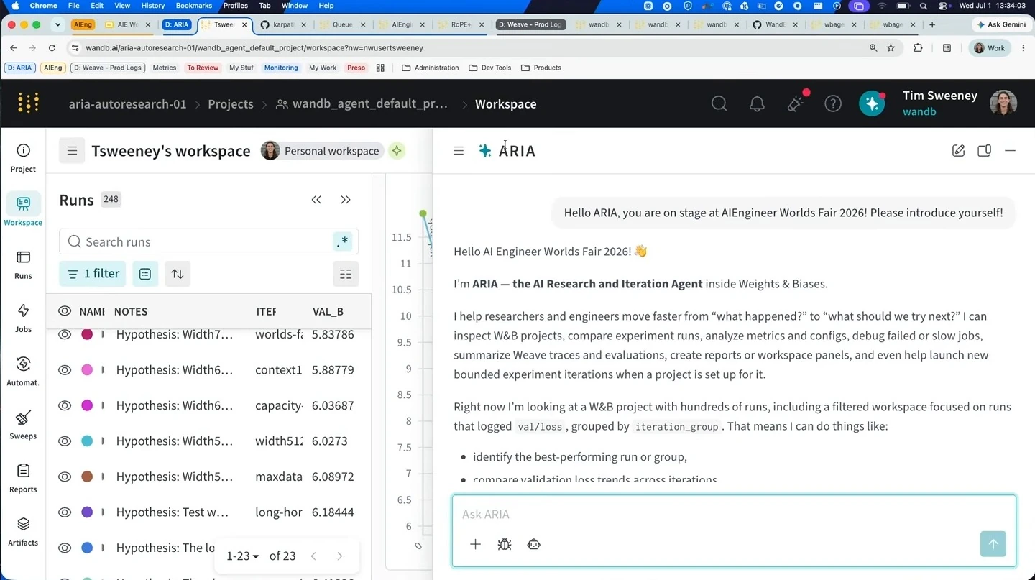Go to the previous page of runs
This screenshot has height=580, width=1035.
tap(313, 556)
